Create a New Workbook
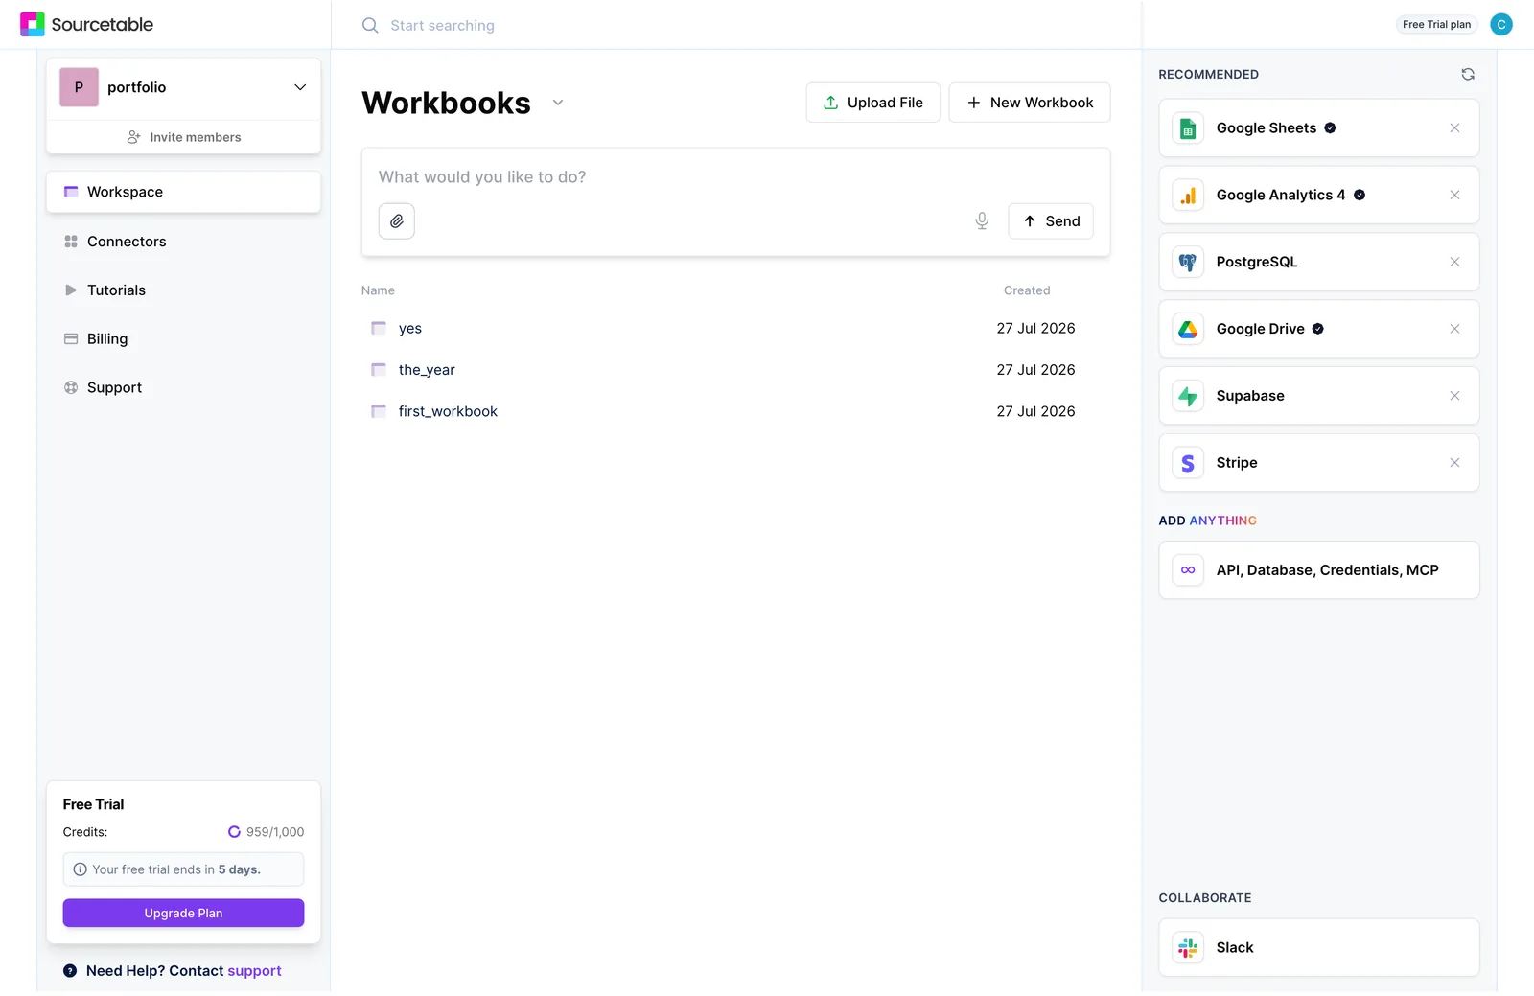 pyautogui.click(x=1030, y=103)
